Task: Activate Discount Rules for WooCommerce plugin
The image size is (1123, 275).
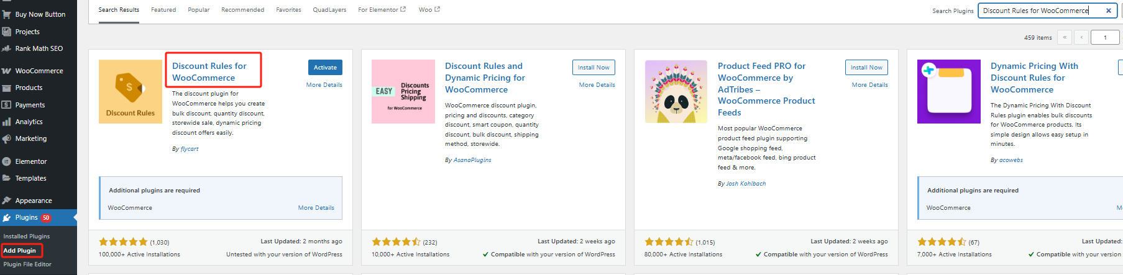Action: tap(325, 68)
